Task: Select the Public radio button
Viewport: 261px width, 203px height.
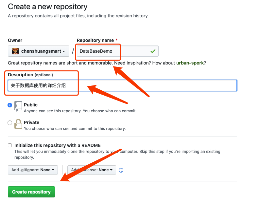Action: click(10, 105)
